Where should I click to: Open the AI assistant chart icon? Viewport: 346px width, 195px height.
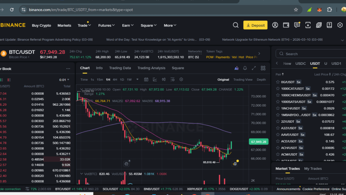pyautogui.click(x=237, y=68)
